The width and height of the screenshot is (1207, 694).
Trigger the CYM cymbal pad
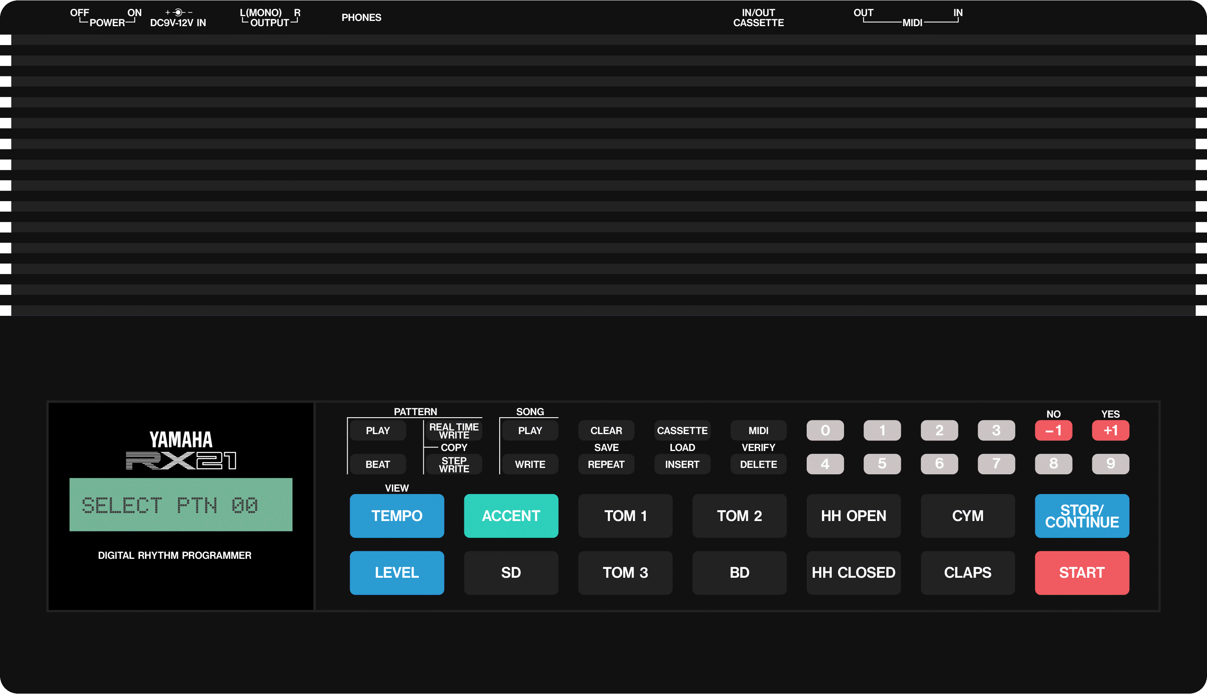coord(968,516)
